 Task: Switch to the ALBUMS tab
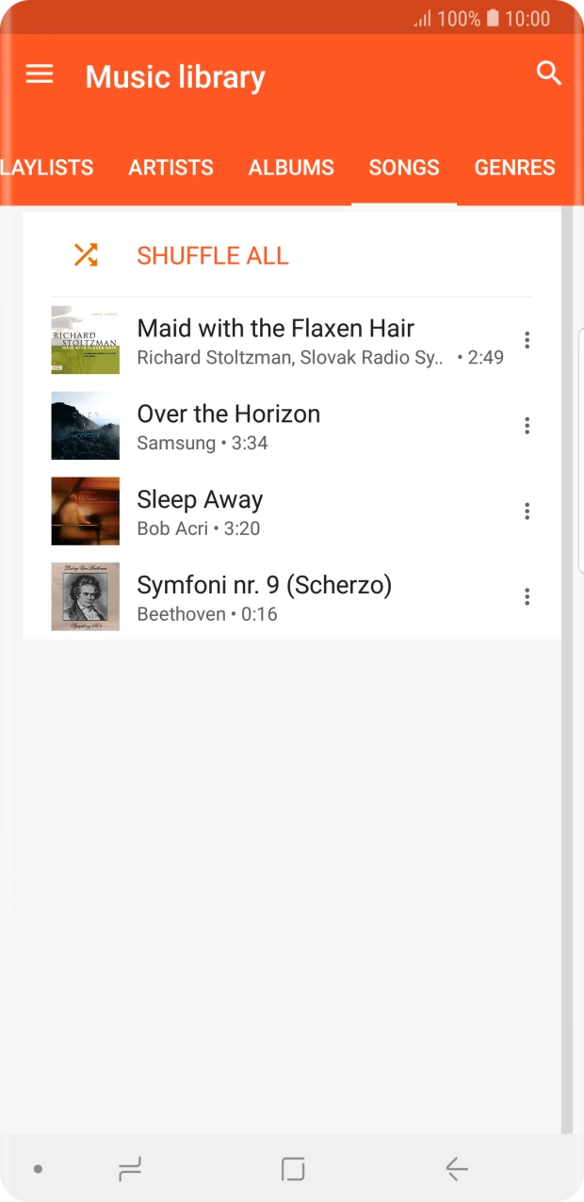290,167
